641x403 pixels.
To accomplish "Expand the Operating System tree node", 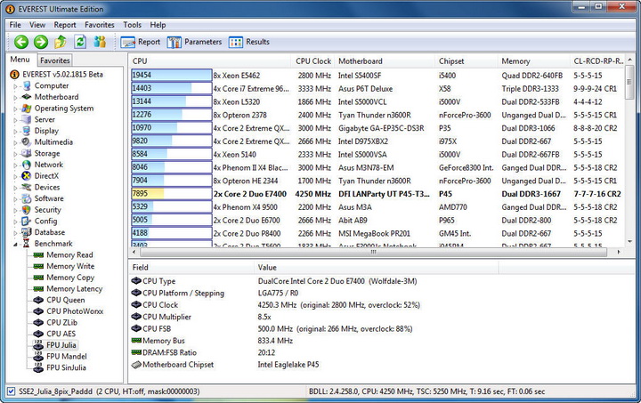I will click(x=15, y=109).
